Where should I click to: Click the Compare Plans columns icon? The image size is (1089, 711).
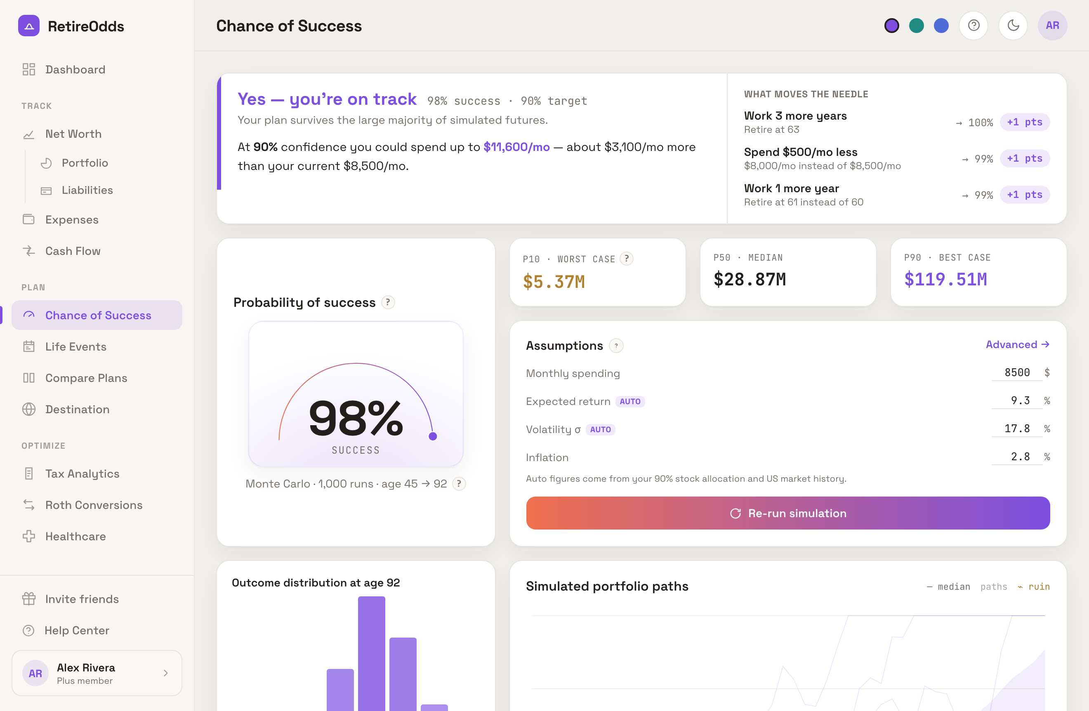[x=29, y=378]
